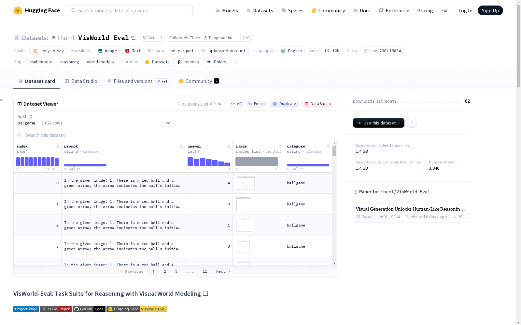Click the Embed button

click(x=257, y=104)
